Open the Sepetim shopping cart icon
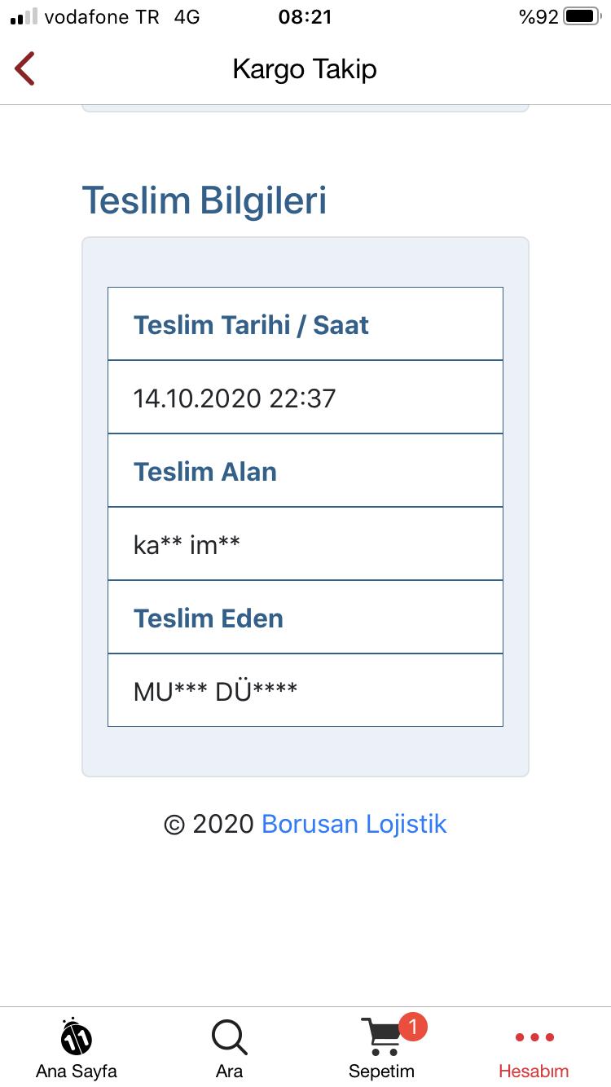This screenshot has width=611, height=1087. click(380, 1036)
